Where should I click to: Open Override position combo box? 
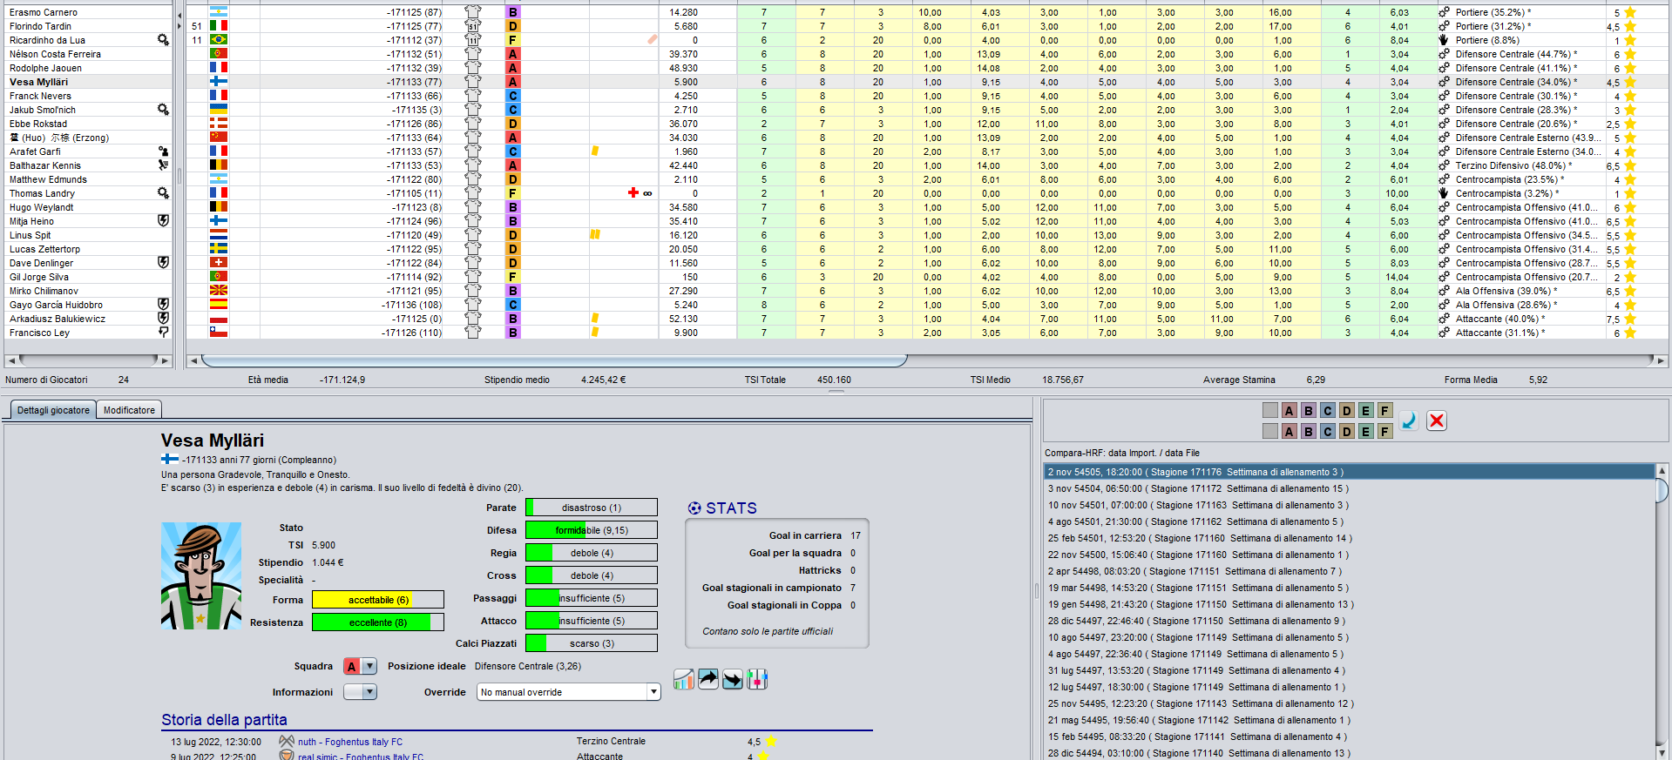(x=568, y=692)
